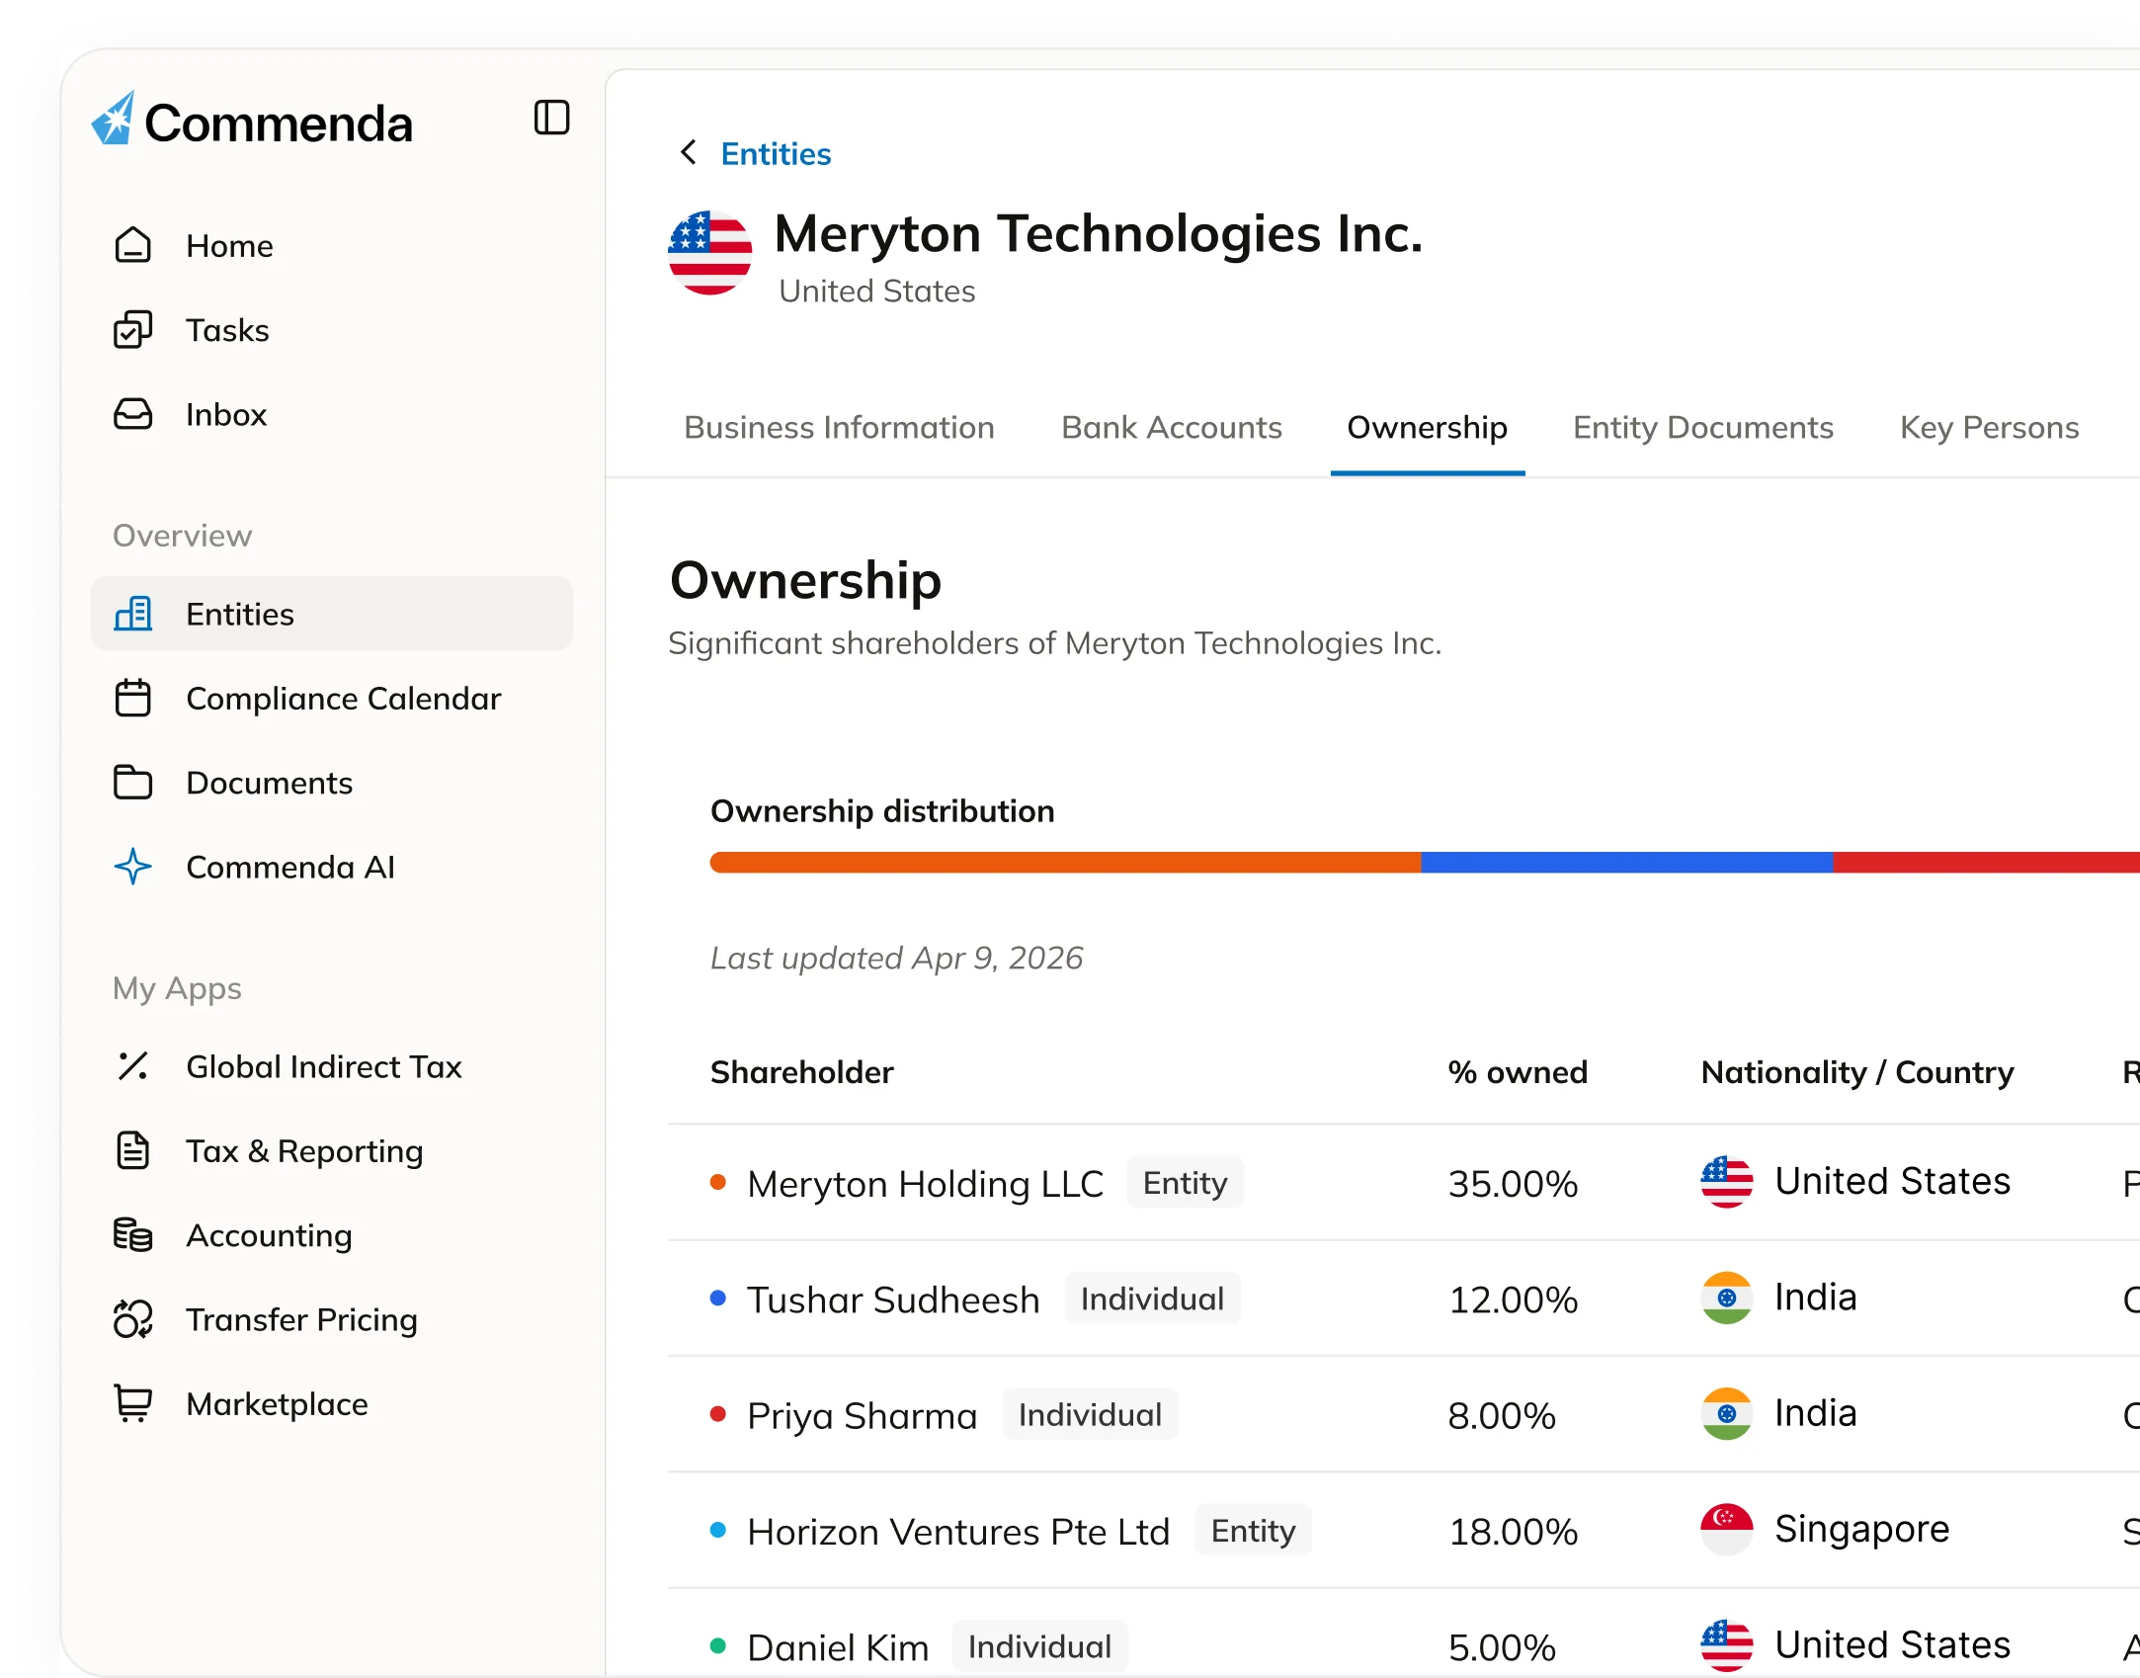The image size is (2140, 1678).
Task: Open the Entity Documents tab
Action: [1702, 427]
